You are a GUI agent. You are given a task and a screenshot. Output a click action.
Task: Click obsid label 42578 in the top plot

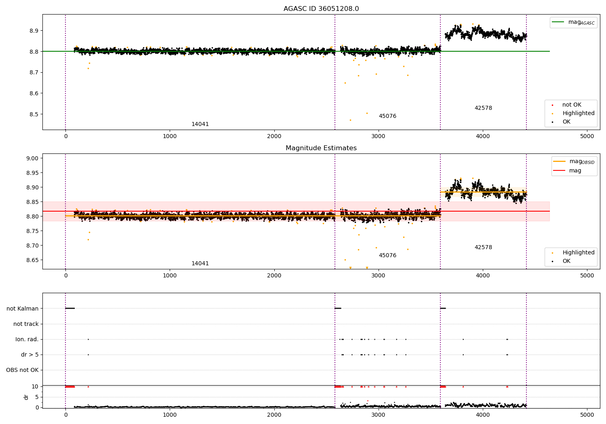point(483,108)
